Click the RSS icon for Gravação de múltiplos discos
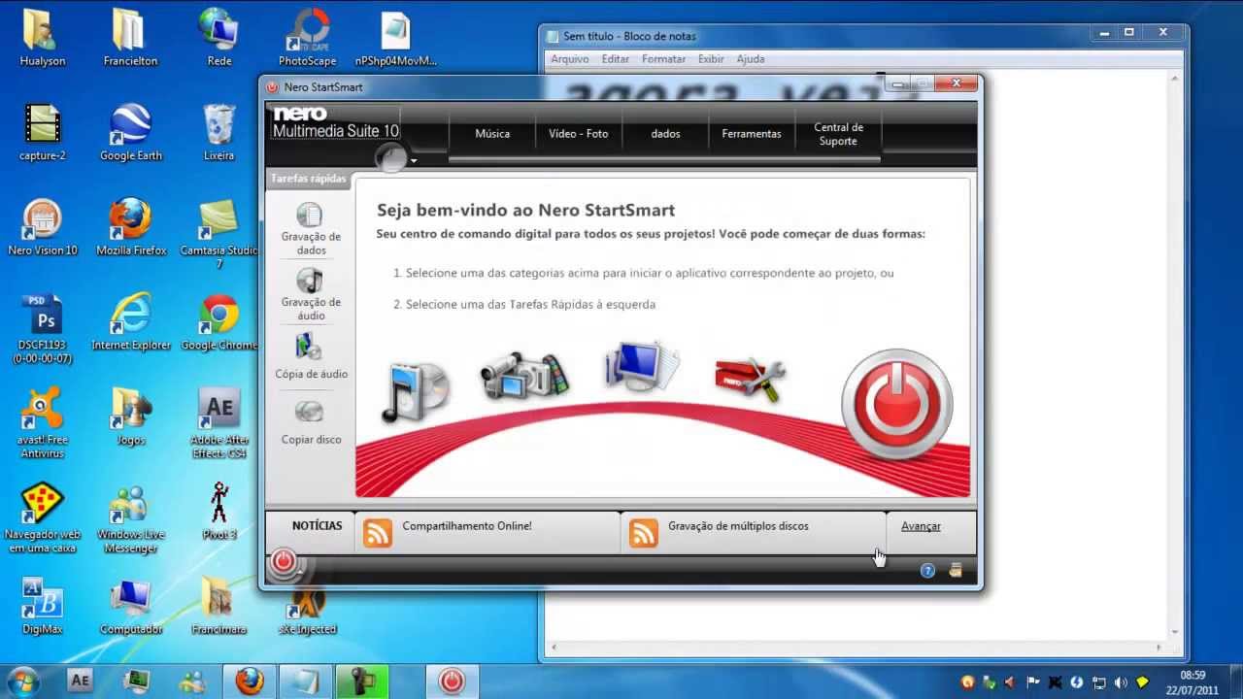The image size is (1243, 699). 644,533
